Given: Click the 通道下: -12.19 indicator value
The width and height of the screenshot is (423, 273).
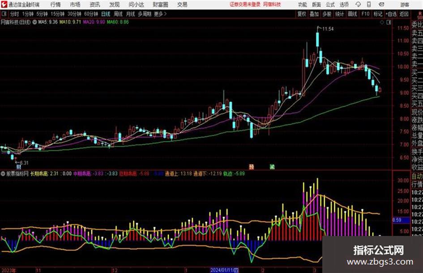Looking at the screenshot, I should pos(207,173).
